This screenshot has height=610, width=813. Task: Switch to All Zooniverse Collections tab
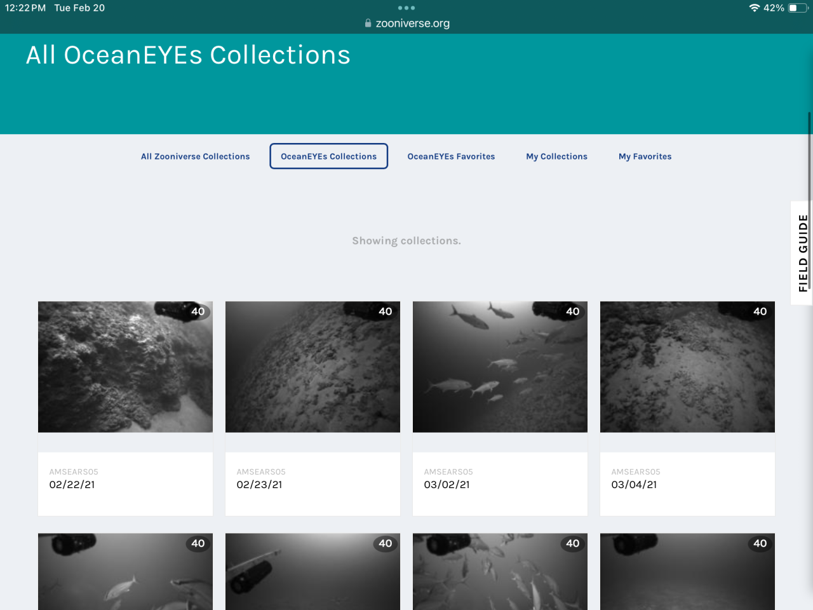coord(196,156)
